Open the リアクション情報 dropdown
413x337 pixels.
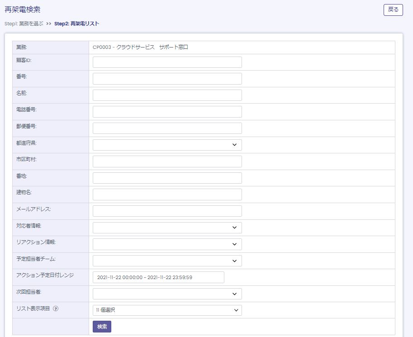[x=167, y=244]
